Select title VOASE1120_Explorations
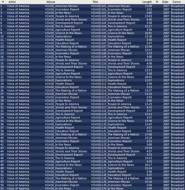 tap(108, 124)
